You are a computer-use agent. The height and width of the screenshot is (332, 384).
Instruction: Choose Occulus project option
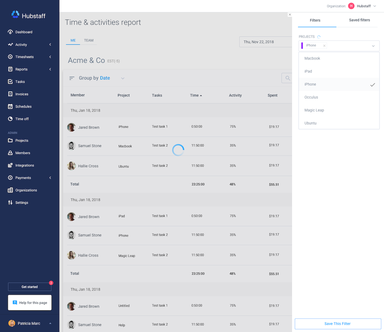(339, 97)
